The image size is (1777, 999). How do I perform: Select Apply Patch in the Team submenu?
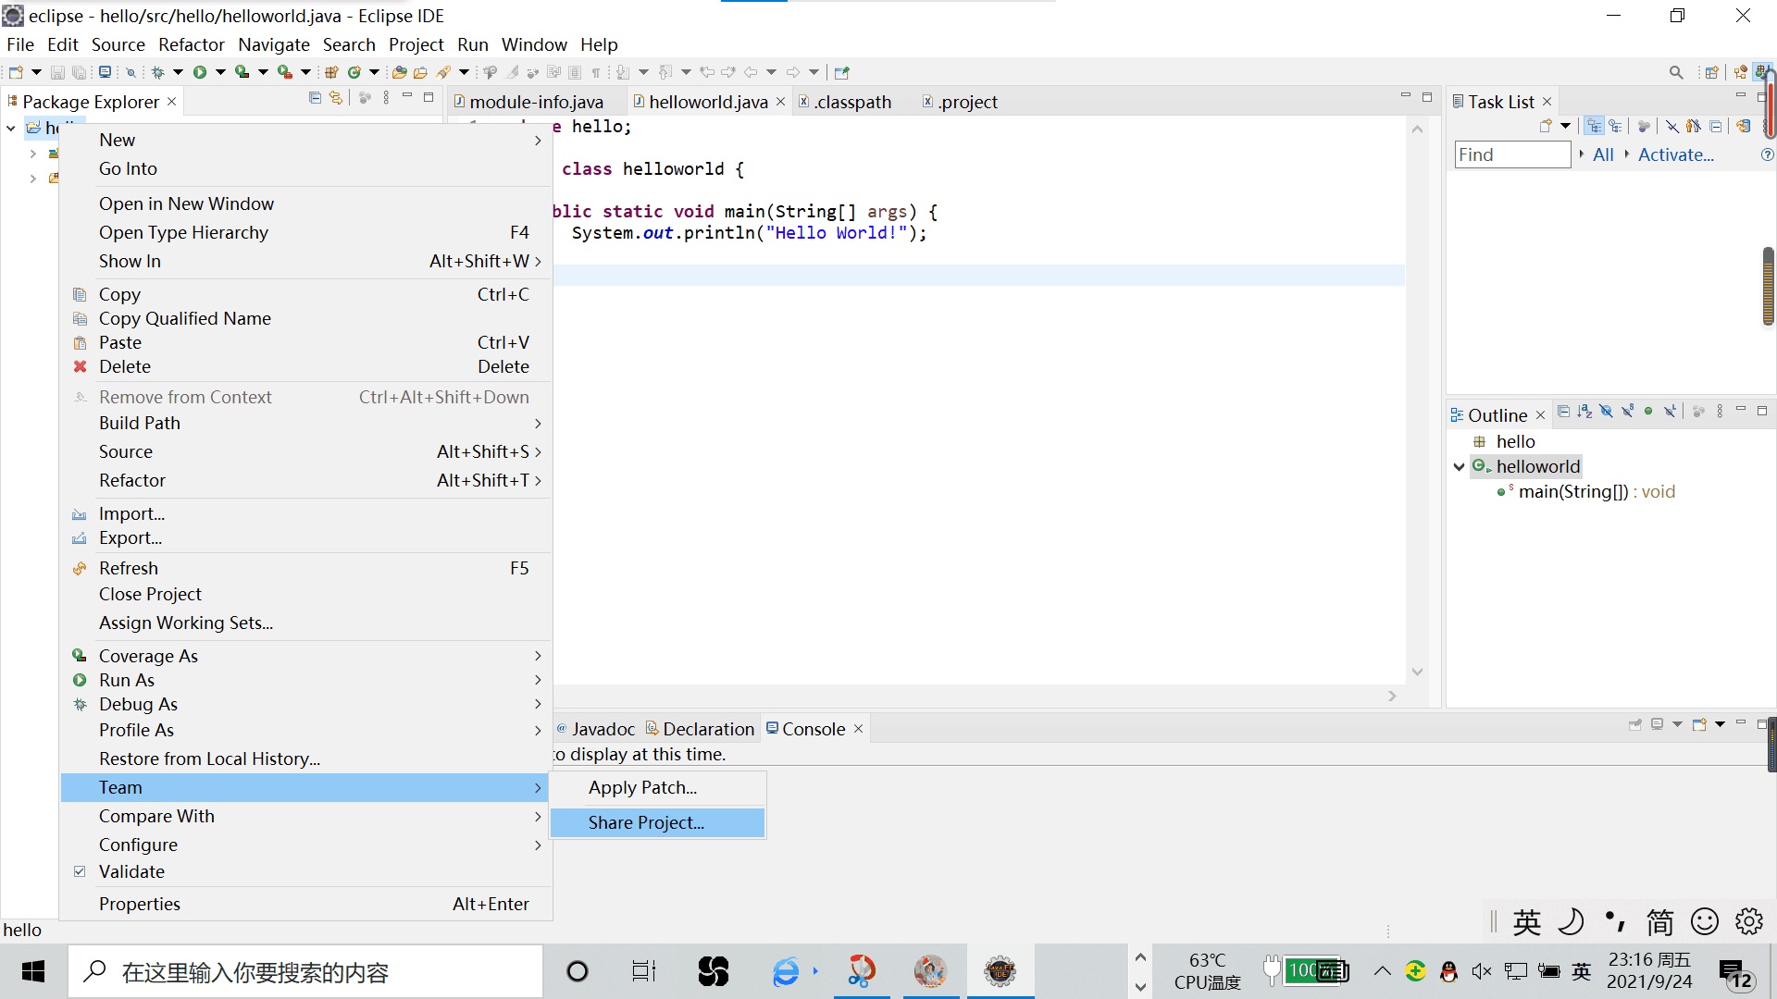(657, 787)
